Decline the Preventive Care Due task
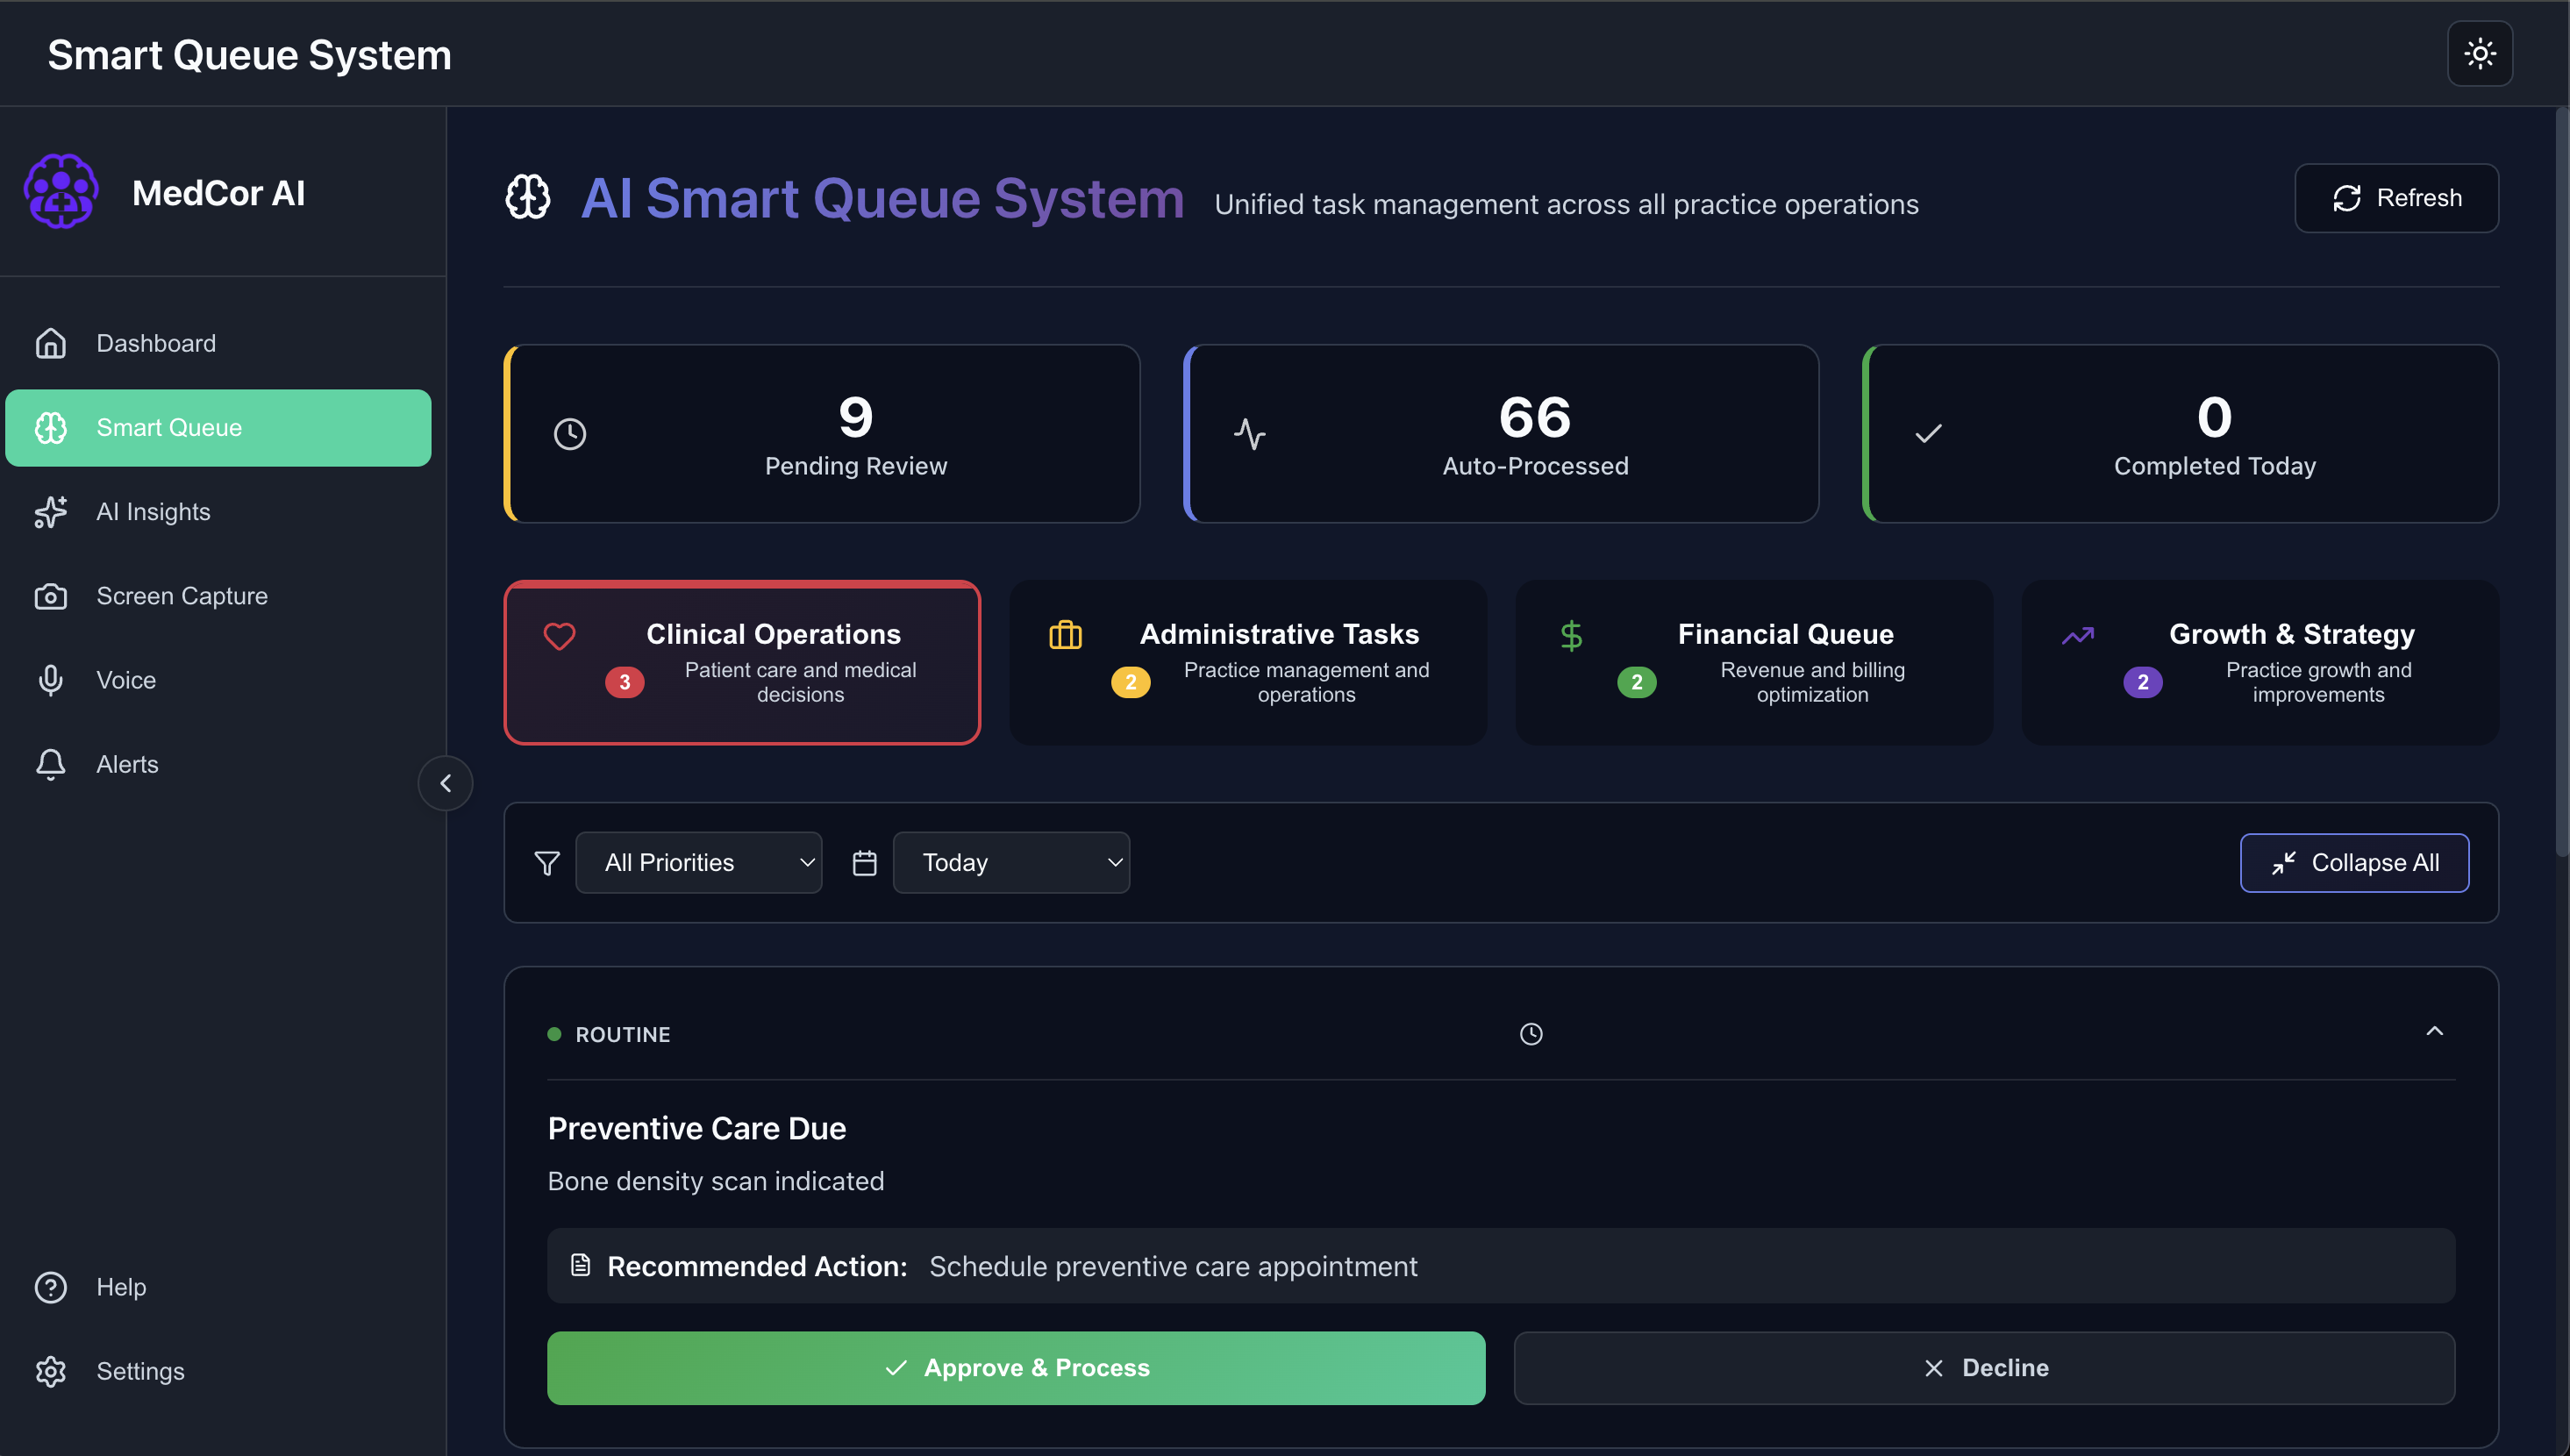 coord(1984,1368)
